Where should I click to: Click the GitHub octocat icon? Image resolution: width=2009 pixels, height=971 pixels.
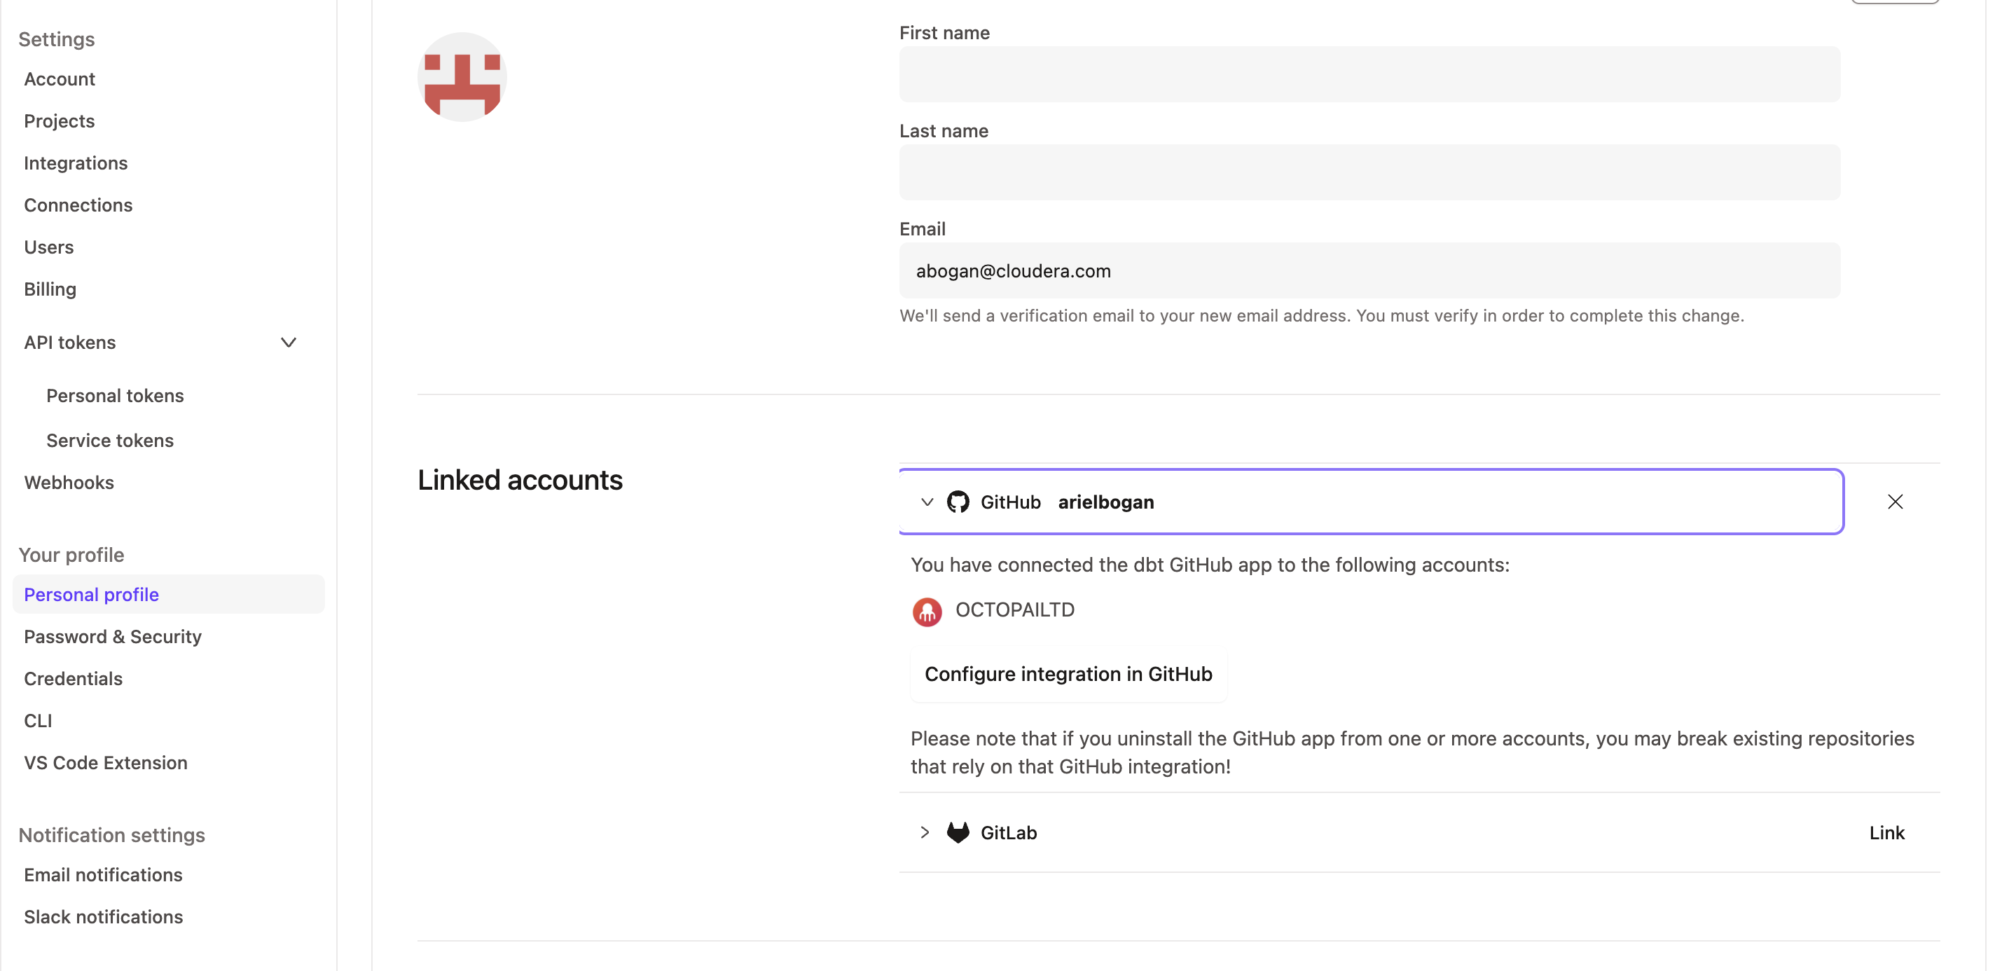(x=958, y=502)
